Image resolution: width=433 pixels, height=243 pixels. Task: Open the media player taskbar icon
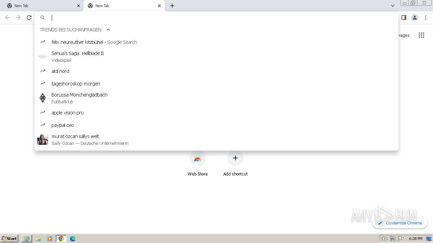[x=50, y=239]
